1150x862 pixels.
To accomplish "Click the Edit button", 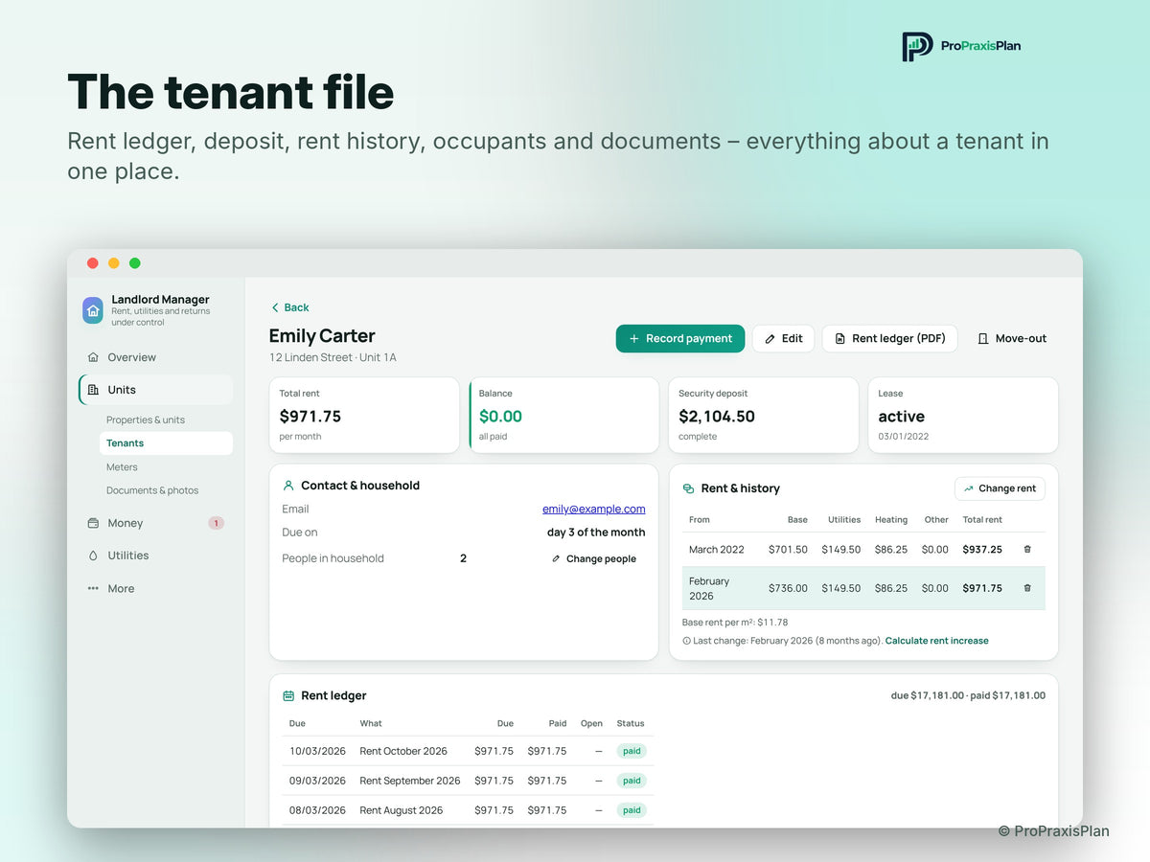I will tap(784, 338).
